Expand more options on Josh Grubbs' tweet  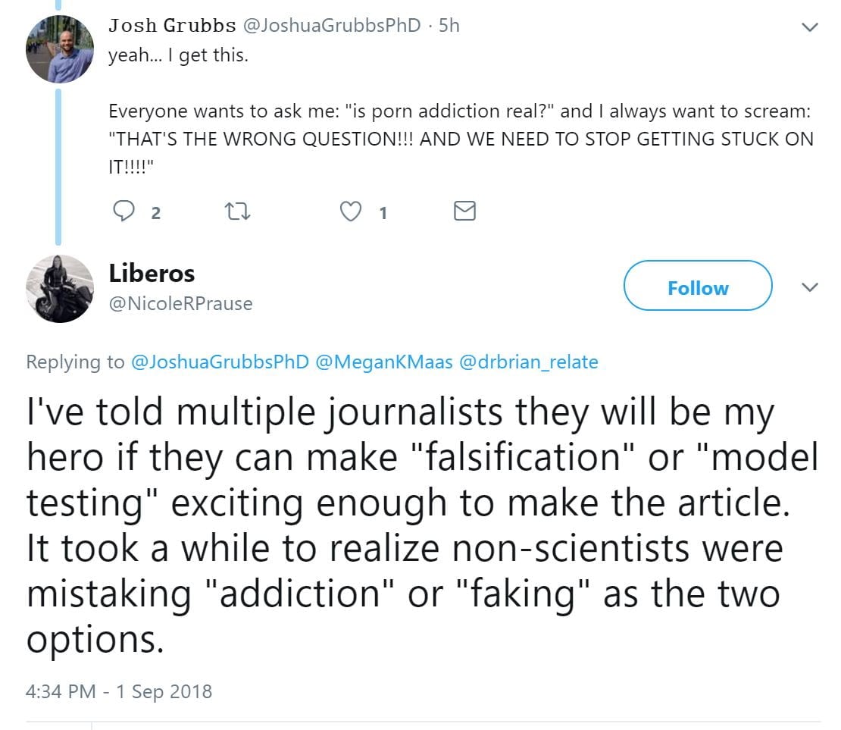point(810,27)
